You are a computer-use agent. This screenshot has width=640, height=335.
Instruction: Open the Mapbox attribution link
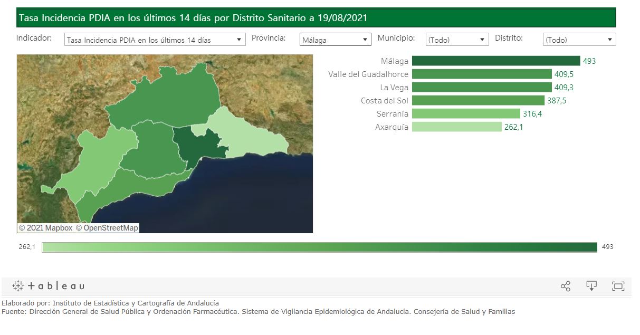(x=45, y=228)
